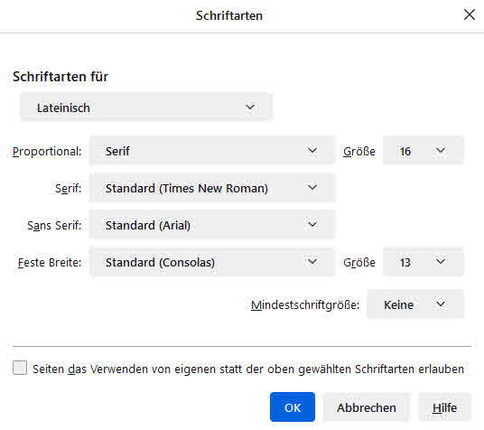Click the checkbox label 'Seiten das Verwenden...'
This screenshot has width=484, height=430.
[x=248, y=369]
